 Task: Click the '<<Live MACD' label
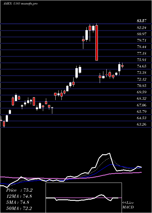pyautogui.click(x=128, y=205)
